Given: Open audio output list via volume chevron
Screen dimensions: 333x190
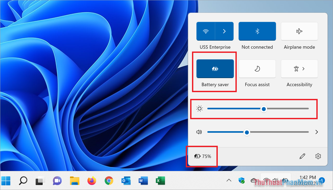Looking at the screenshot, I should (316, 132).
